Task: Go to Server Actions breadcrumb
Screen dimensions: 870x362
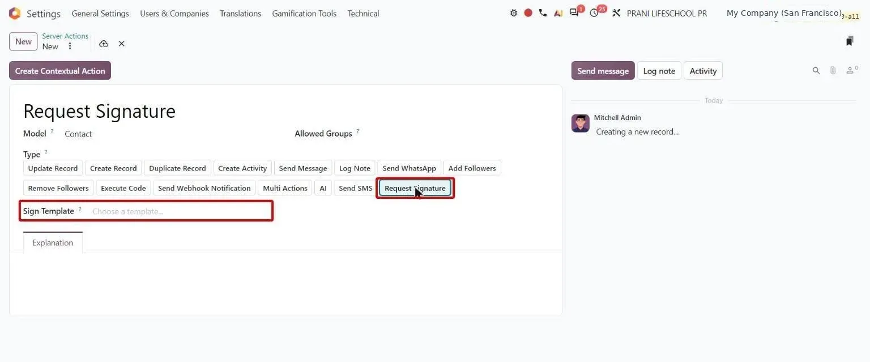Action: [65, 36]
